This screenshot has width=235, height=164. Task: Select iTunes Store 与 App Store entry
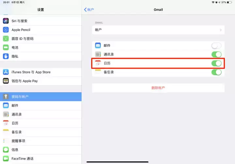(41, 72)
